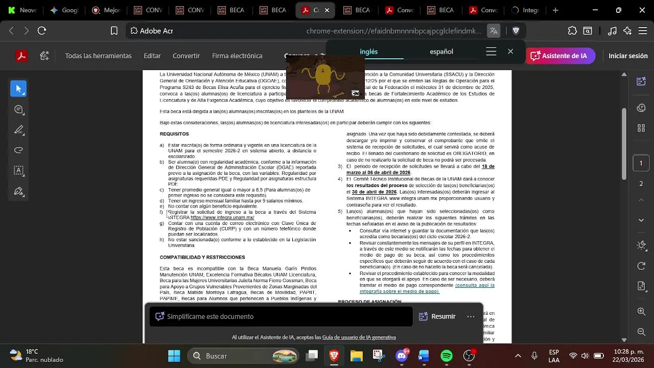Open the browser main hamburger menu
This screenshot has width=654, height=368.
(x=643, y=31)
